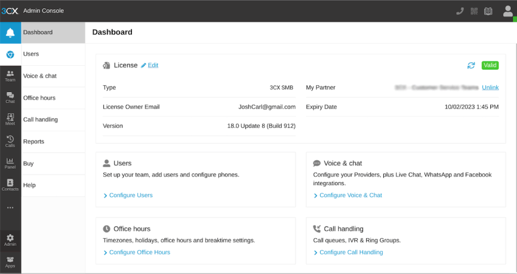Image resolution: width=517 pixels, height=274 pixels.
Task: Open Reports menu item
Action: tap(33, 141)
